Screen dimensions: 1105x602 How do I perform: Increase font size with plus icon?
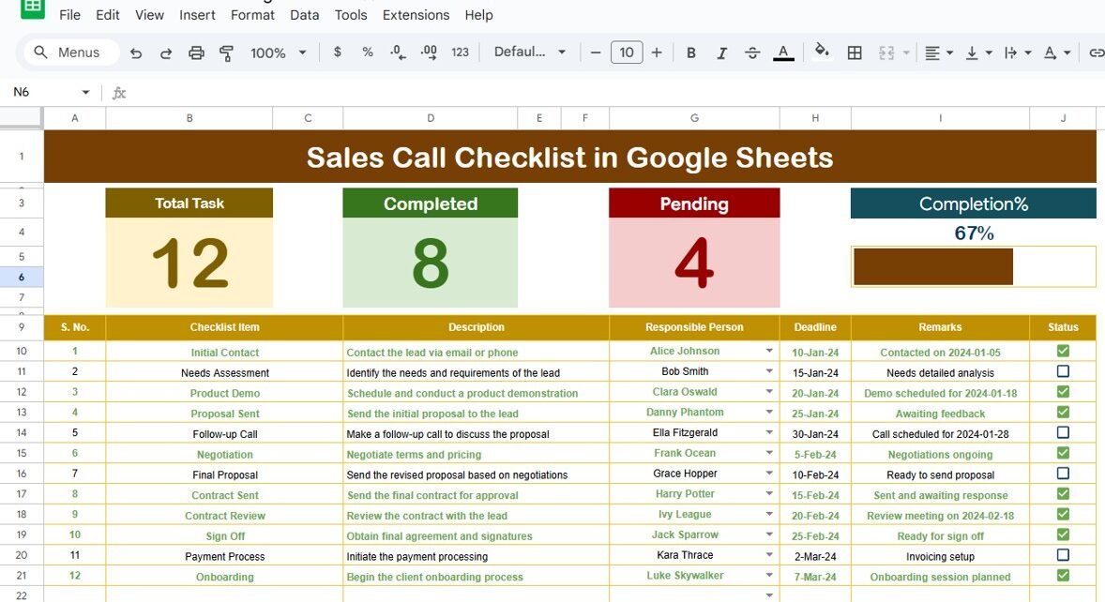pyautogui.click(x=657, y=53)
